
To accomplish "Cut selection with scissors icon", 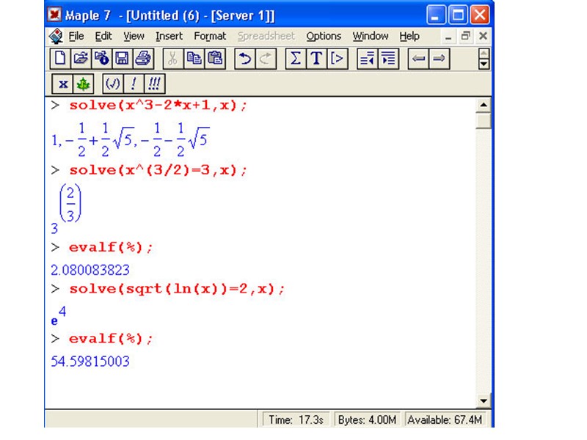I will click(x=173, y=59).
